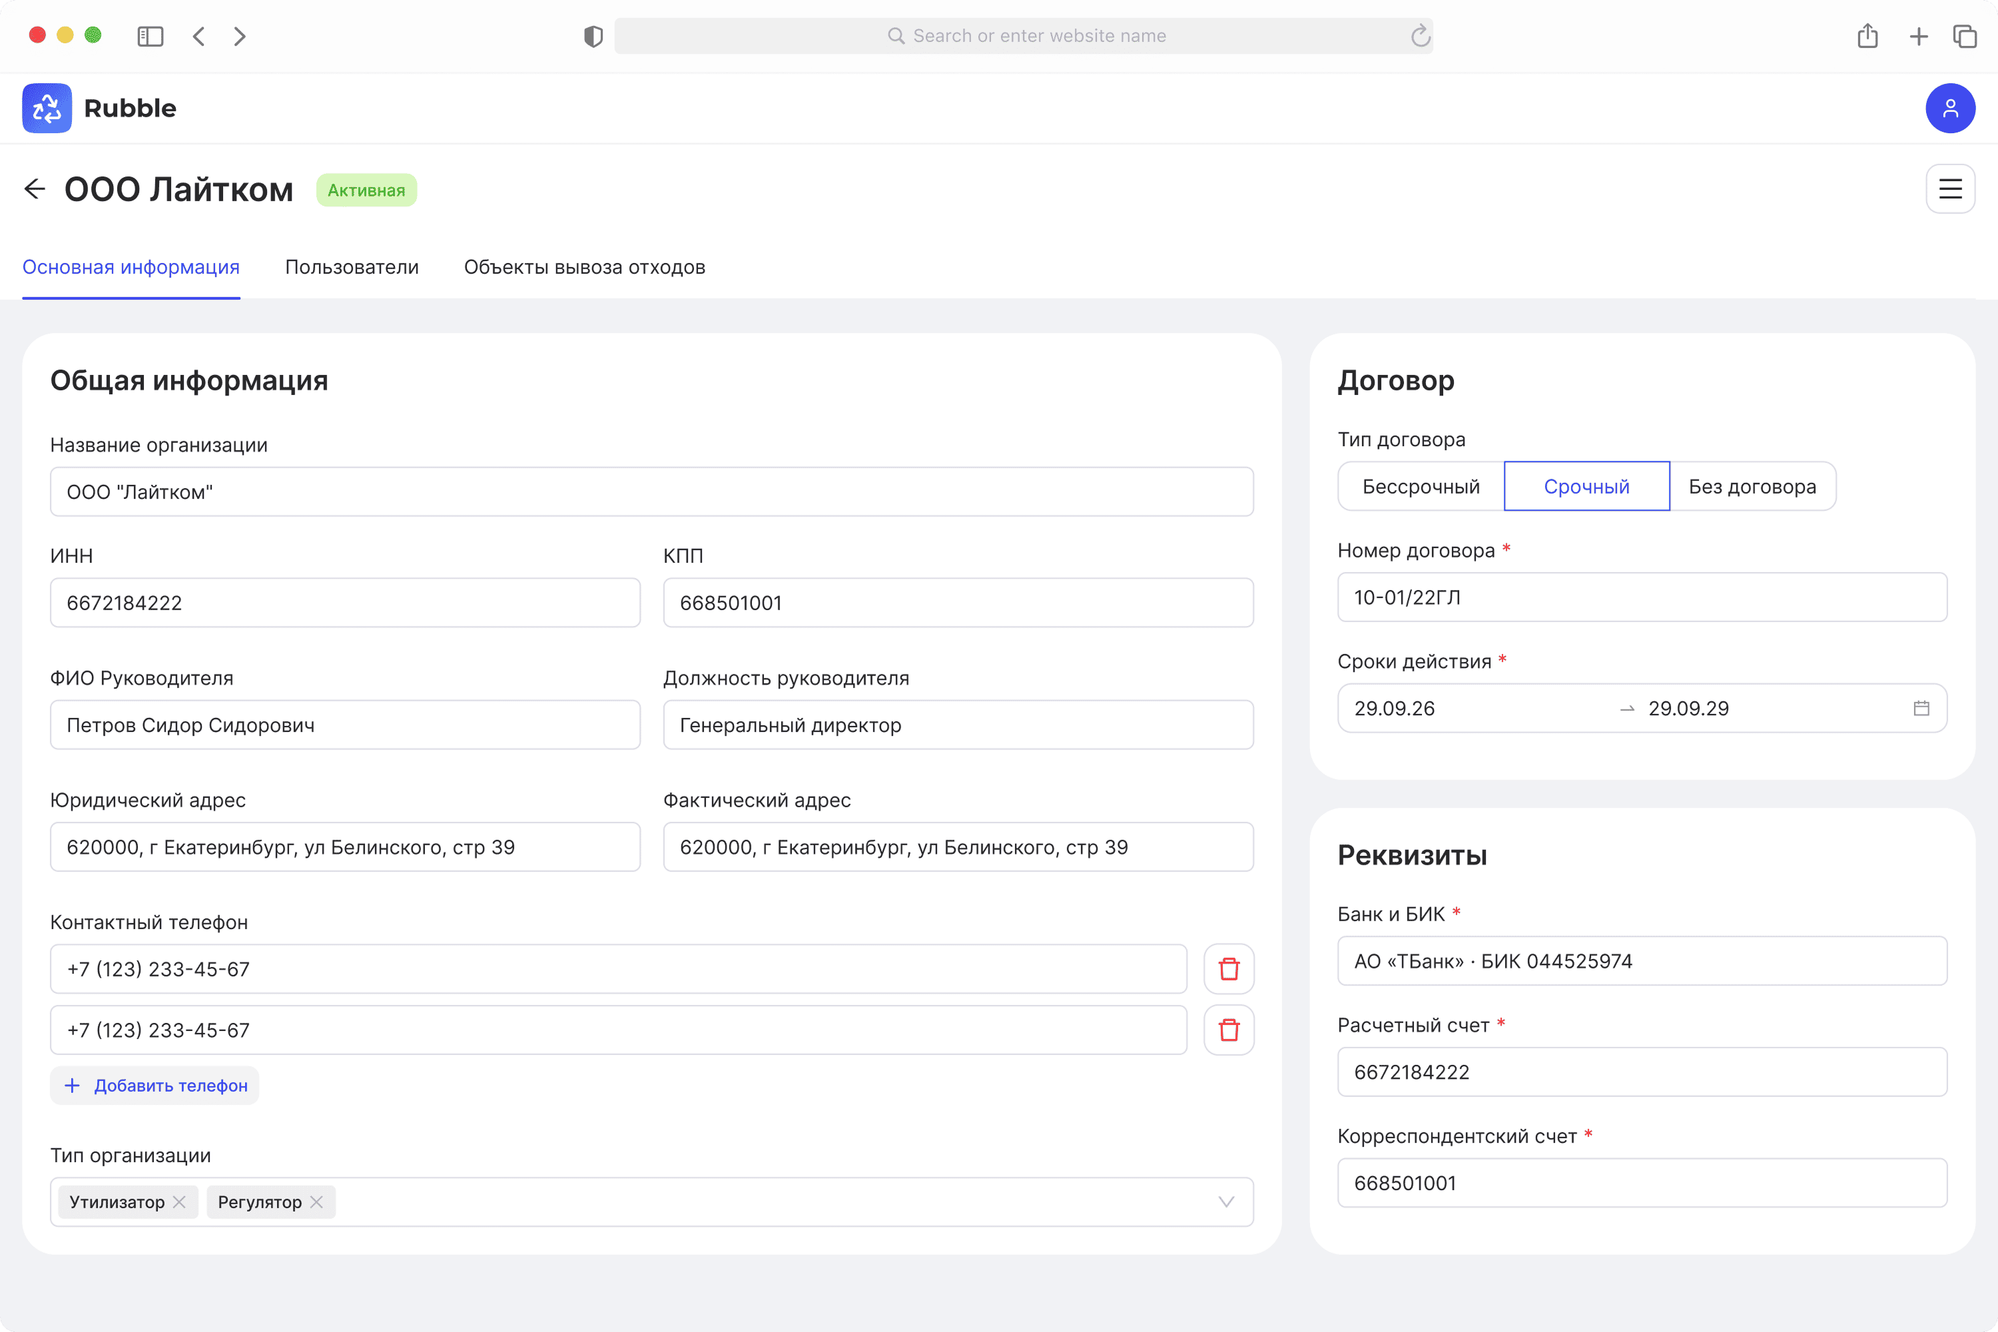1998x1332 pixels.
Task: Click the start date 29.09.26
Action: point(1394,707)
